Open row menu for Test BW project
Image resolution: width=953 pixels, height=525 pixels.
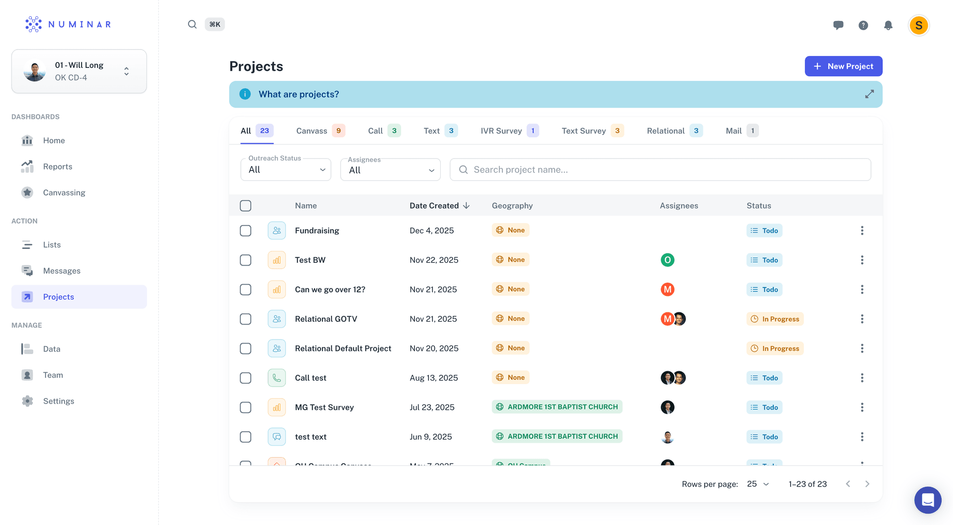coord(862,260)
